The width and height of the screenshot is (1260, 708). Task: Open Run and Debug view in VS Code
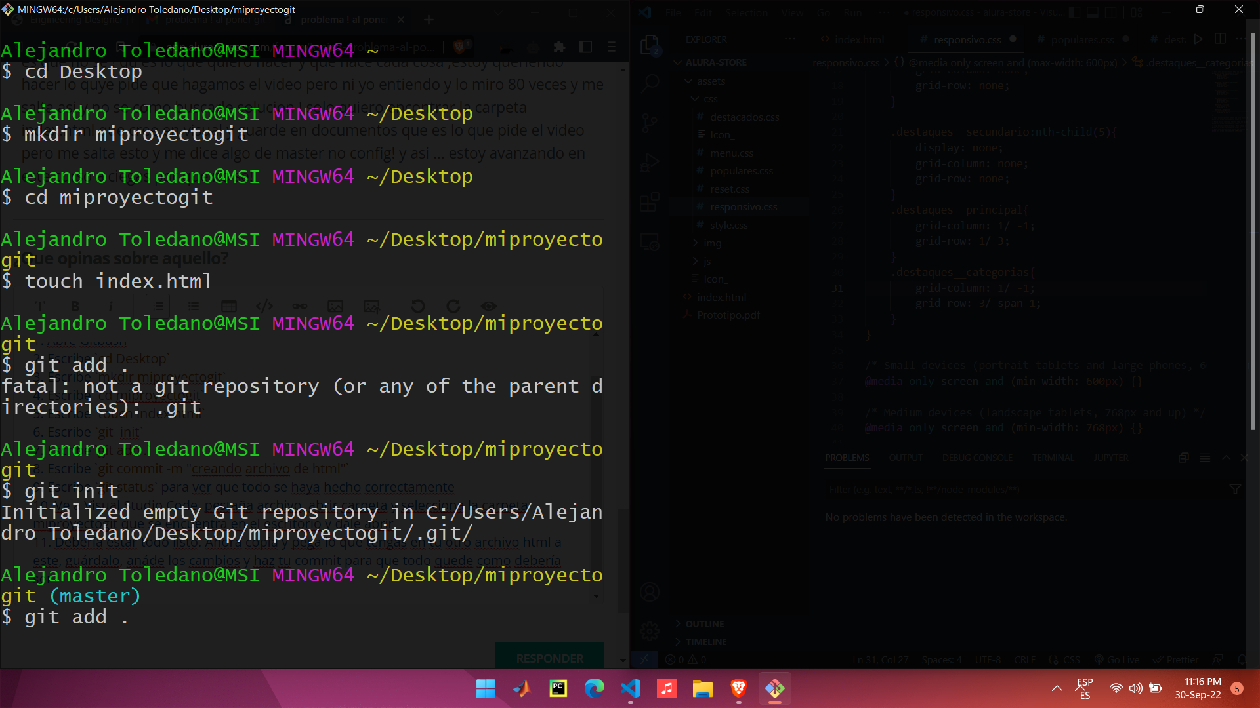pos(650,163)
